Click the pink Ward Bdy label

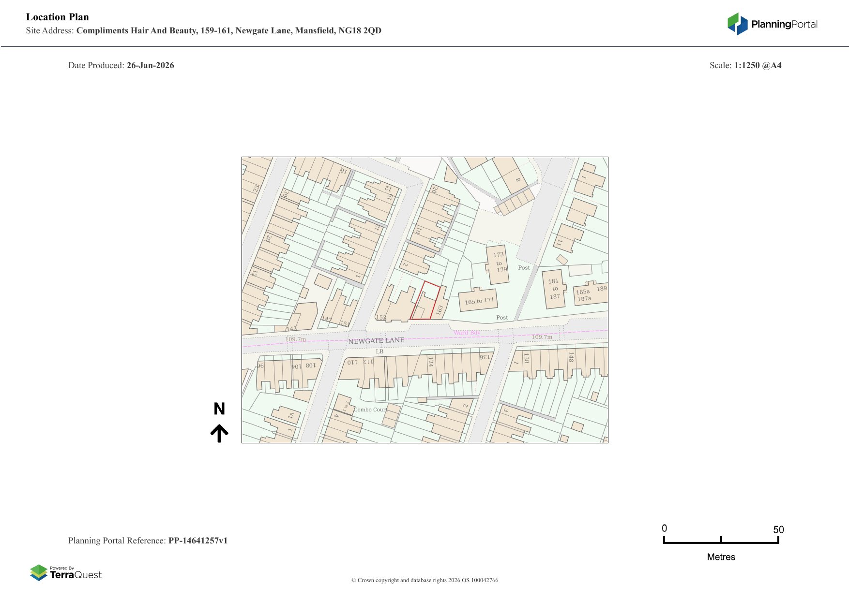point(467,333)
